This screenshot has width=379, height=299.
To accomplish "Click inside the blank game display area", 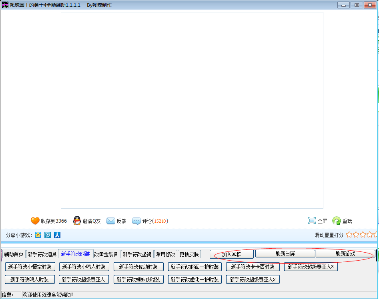I will point(192,110).
